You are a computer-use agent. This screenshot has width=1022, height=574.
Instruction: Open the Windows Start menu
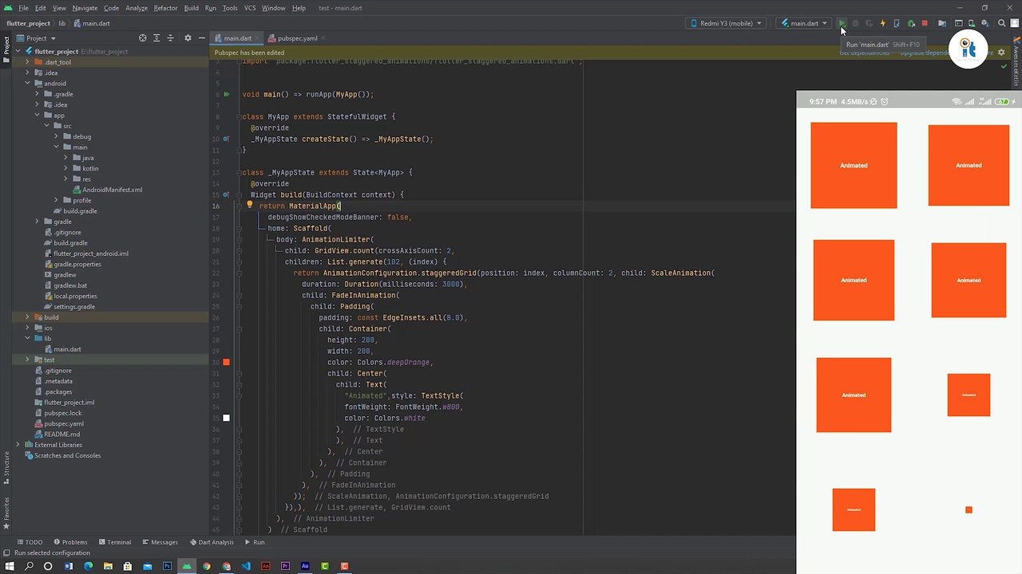9,566
